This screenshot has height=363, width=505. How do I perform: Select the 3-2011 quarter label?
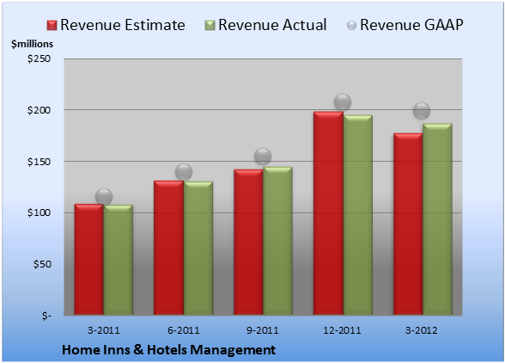[103, 330]
